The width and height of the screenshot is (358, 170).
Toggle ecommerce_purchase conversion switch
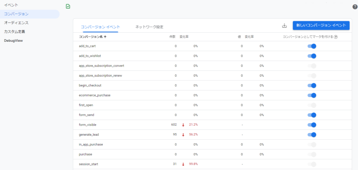(312, 95)
